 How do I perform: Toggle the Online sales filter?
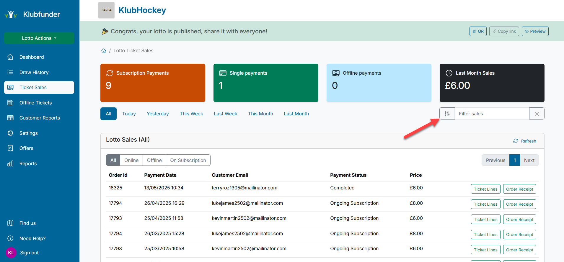(x=131, y=160)
